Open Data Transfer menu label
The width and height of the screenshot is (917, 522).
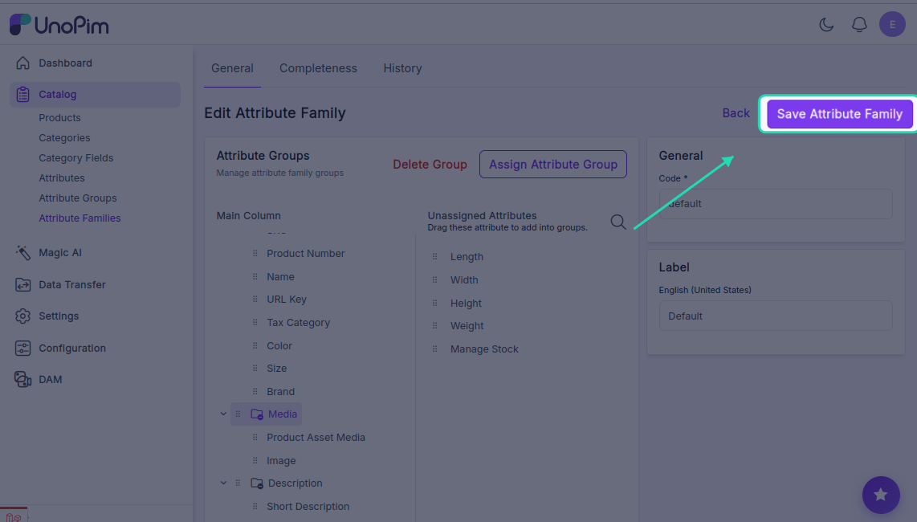point(72,284)
